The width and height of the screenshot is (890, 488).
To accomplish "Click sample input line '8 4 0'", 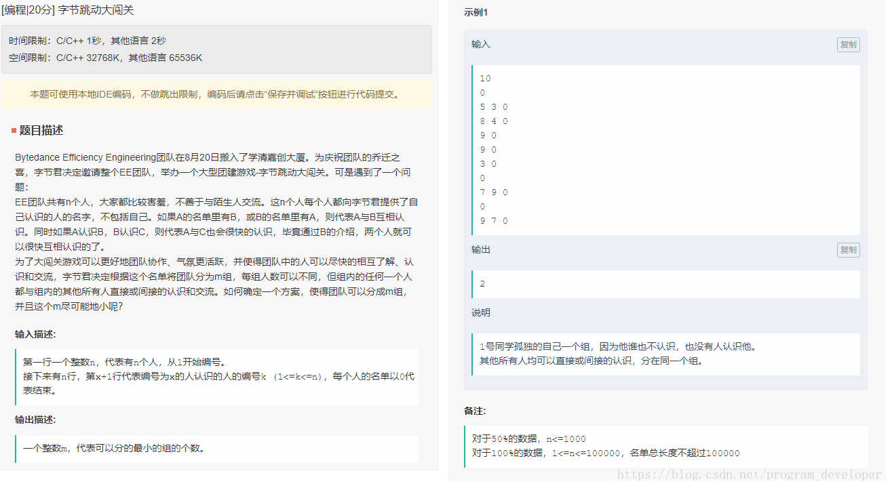I will [494, 121].
